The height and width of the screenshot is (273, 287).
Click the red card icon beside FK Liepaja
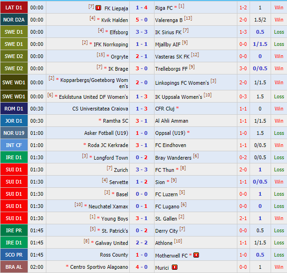[x=98, y=8]
